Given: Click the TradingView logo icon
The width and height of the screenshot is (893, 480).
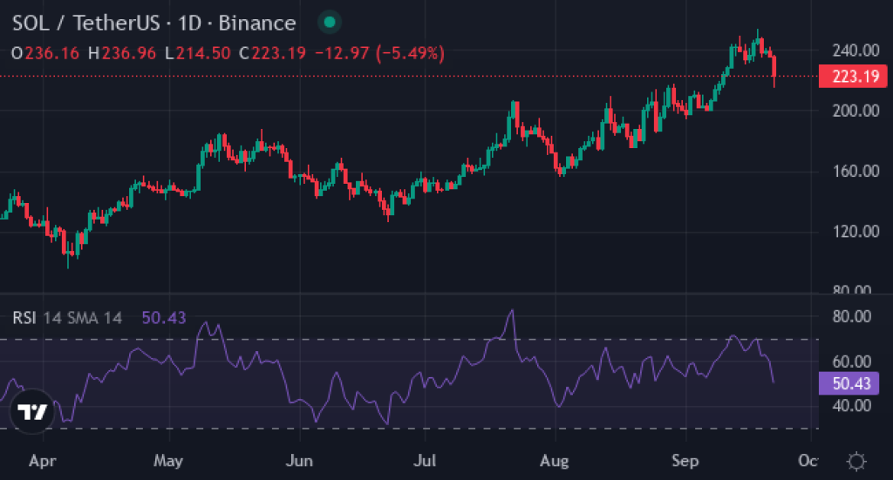Looking at the screenshot, I should [x=32, y=411].
